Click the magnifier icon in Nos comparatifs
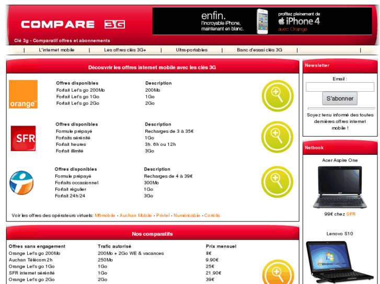Screen dimensions: 380x284 point(278,272)
